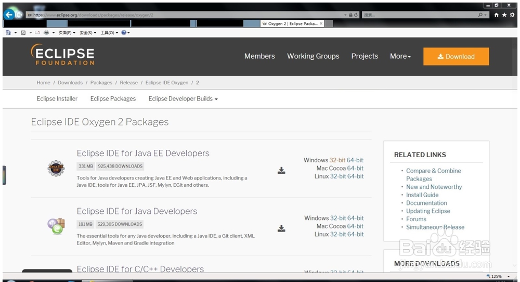This screenshot has height=282, width=520.
Task: Click the download icon for Java Developers
Action: tap(281, 228)
